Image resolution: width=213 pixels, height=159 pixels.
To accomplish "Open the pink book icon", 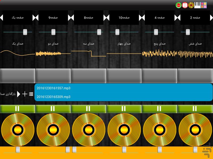I will click(x=185, y=5).
